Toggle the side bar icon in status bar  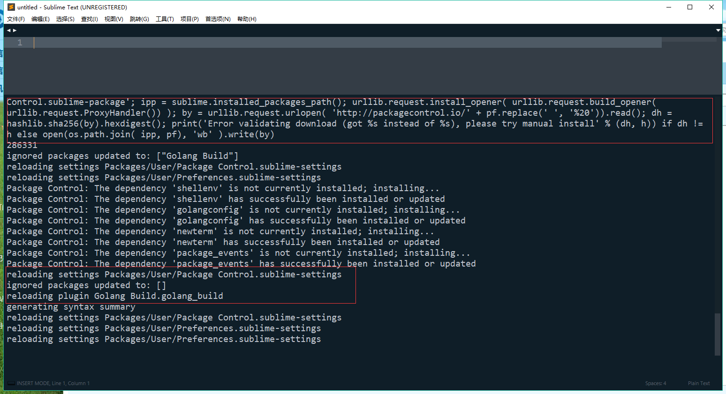(x=11, y=383)
